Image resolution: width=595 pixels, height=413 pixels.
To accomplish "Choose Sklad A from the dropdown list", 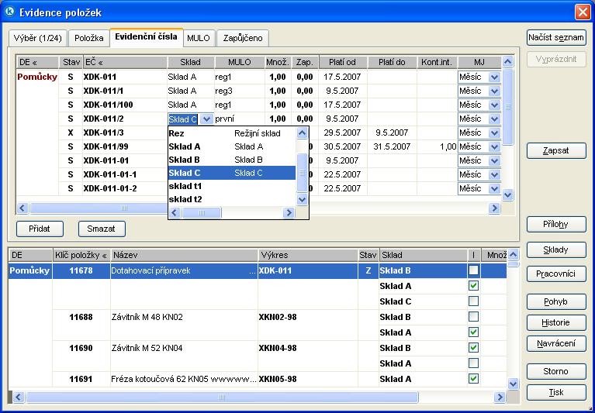I will [232, 146].
